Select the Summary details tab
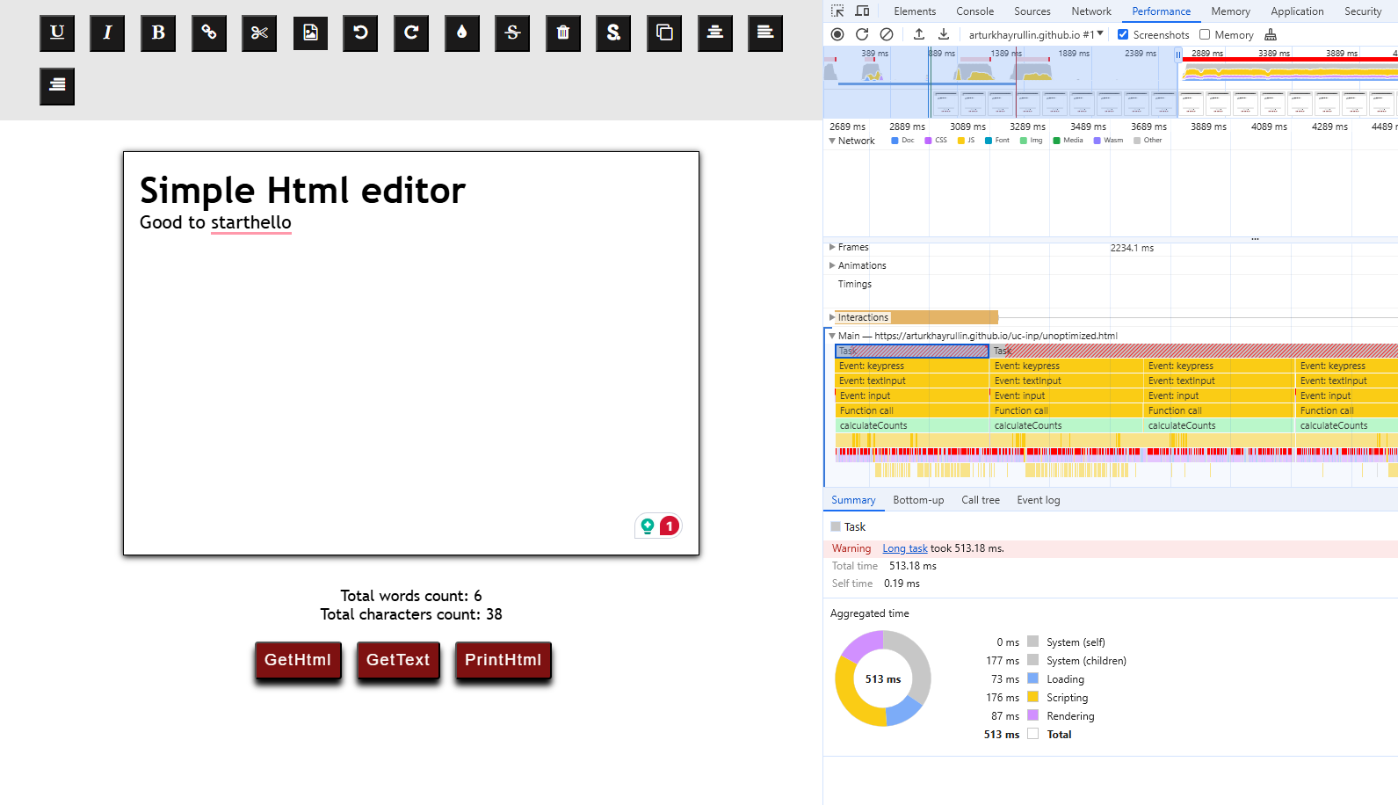Screen dimensions: 1398x805 point(853,500)
